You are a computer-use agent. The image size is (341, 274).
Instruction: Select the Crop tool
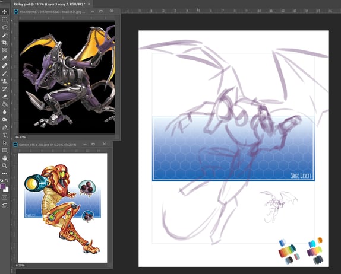pyautogui.click(x=4, y=43)
